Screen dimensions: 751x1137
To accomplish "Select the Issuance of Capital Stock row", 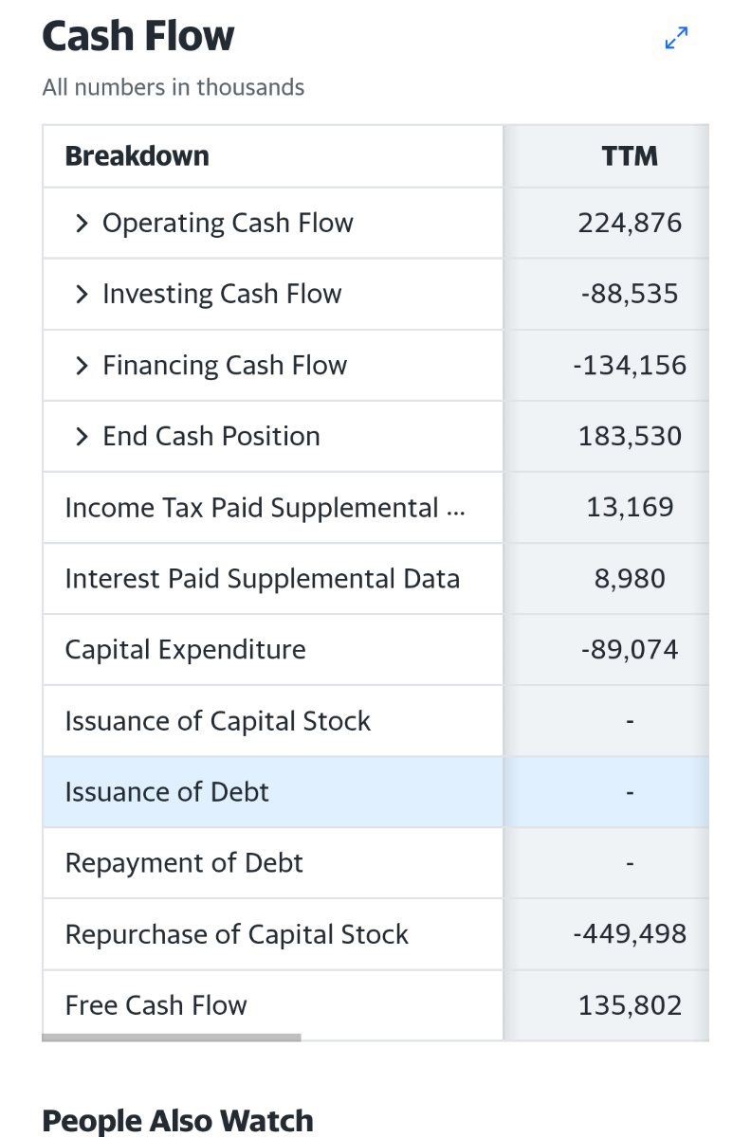I will [x=218, y=721].
